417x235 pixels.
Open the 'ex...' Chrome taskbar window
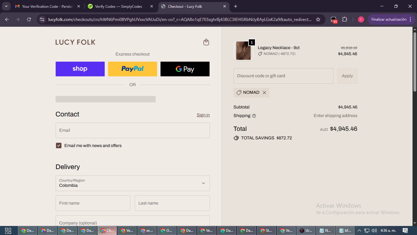click(x=147, y=231)
